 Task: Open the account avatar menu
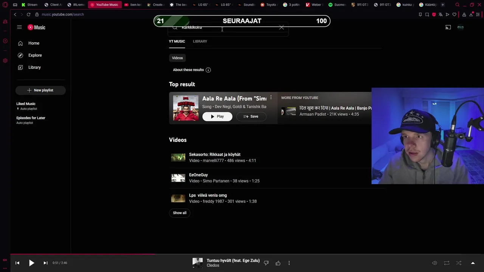click(460, 27)
